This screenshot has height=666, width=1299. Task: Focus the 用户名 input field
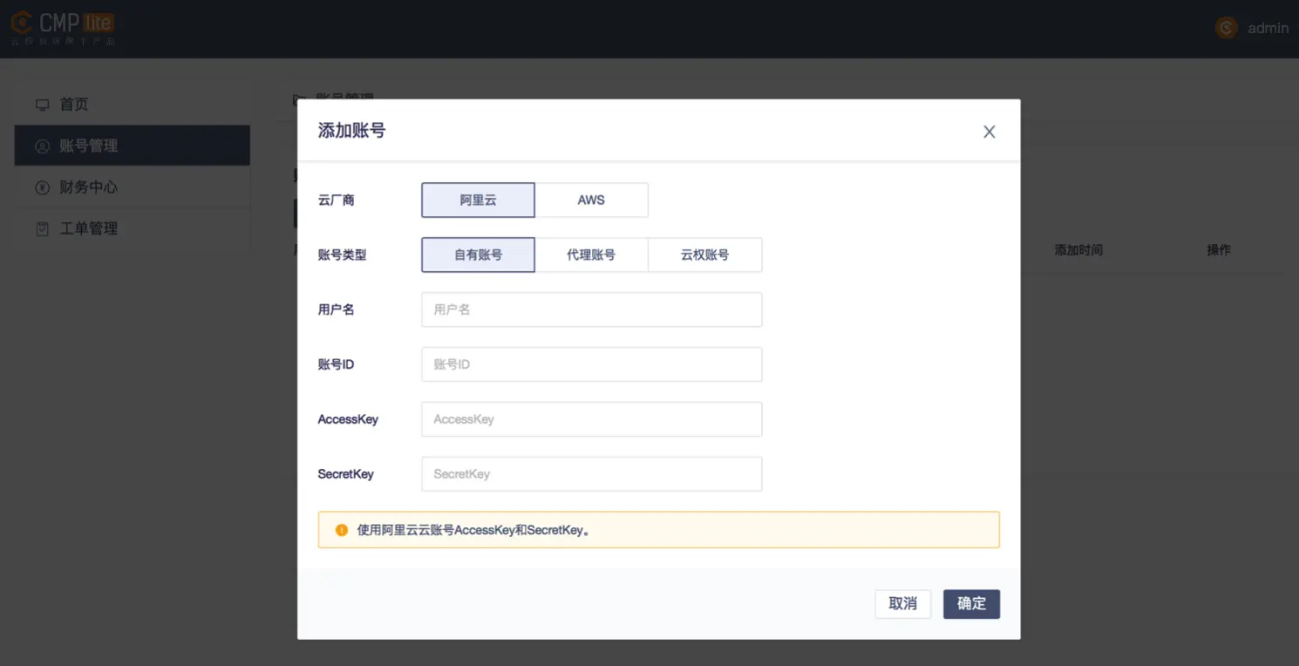click(591, 309)
